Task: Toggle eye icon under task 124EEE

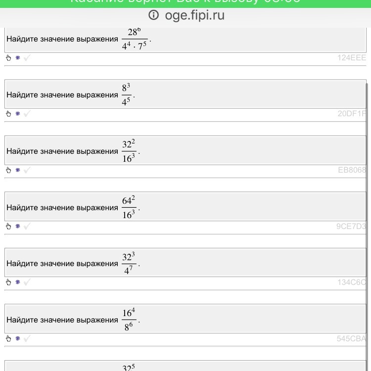Action: [x=18, y=58]
